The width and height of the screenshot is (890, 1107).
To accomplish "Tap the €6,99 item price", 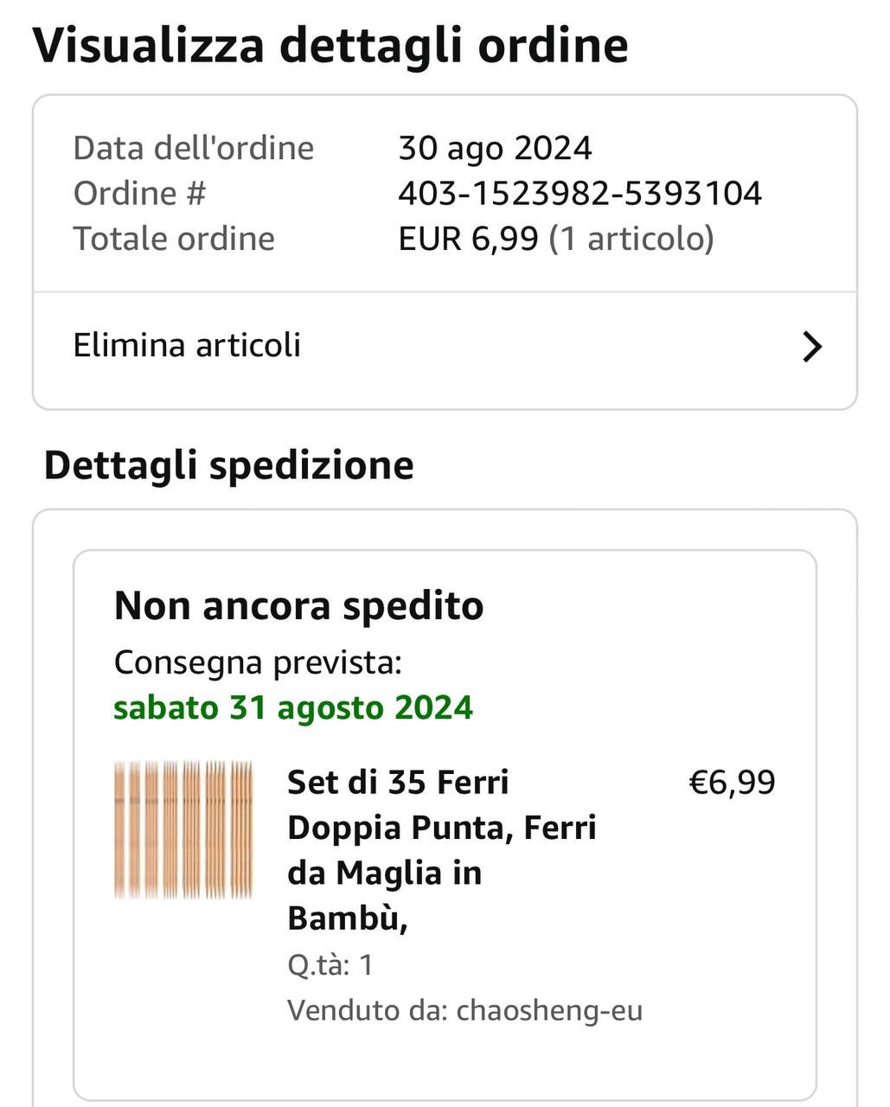I will pos(732,783).
